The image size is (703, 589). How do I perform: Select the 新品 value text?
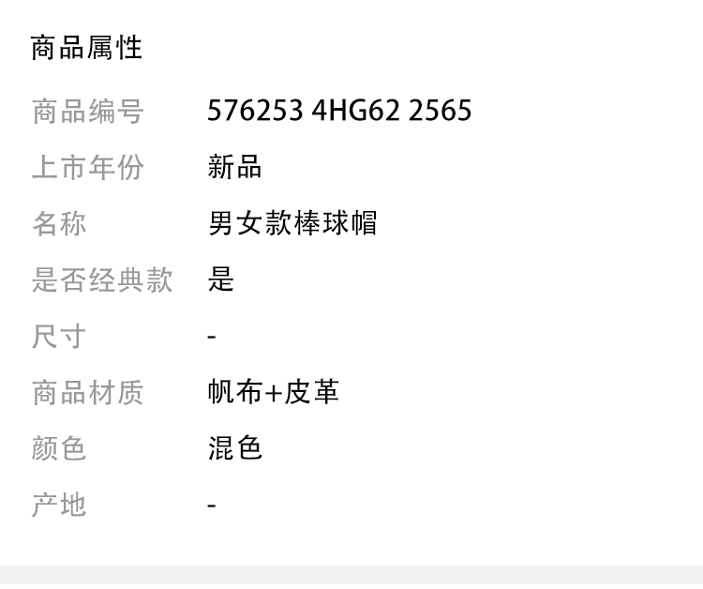point(234,167)
